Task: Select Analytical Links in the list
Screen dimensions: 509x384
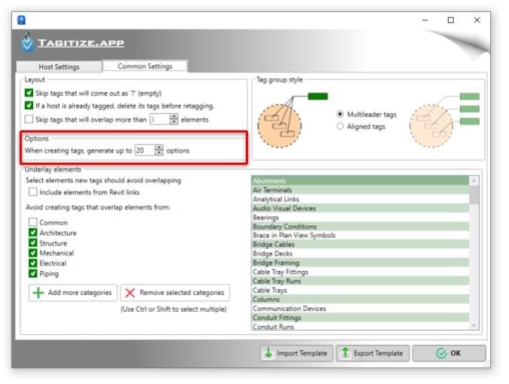Action: point(360,199)
